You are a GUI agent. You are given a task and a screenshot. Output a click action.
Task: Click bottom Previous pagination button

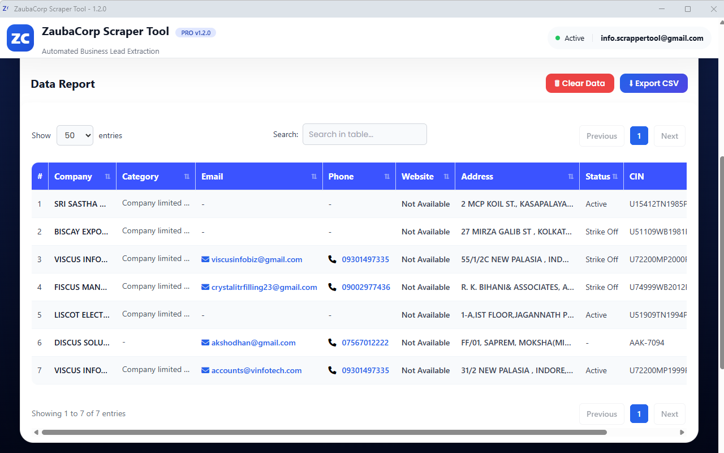[x=602, y=414]
